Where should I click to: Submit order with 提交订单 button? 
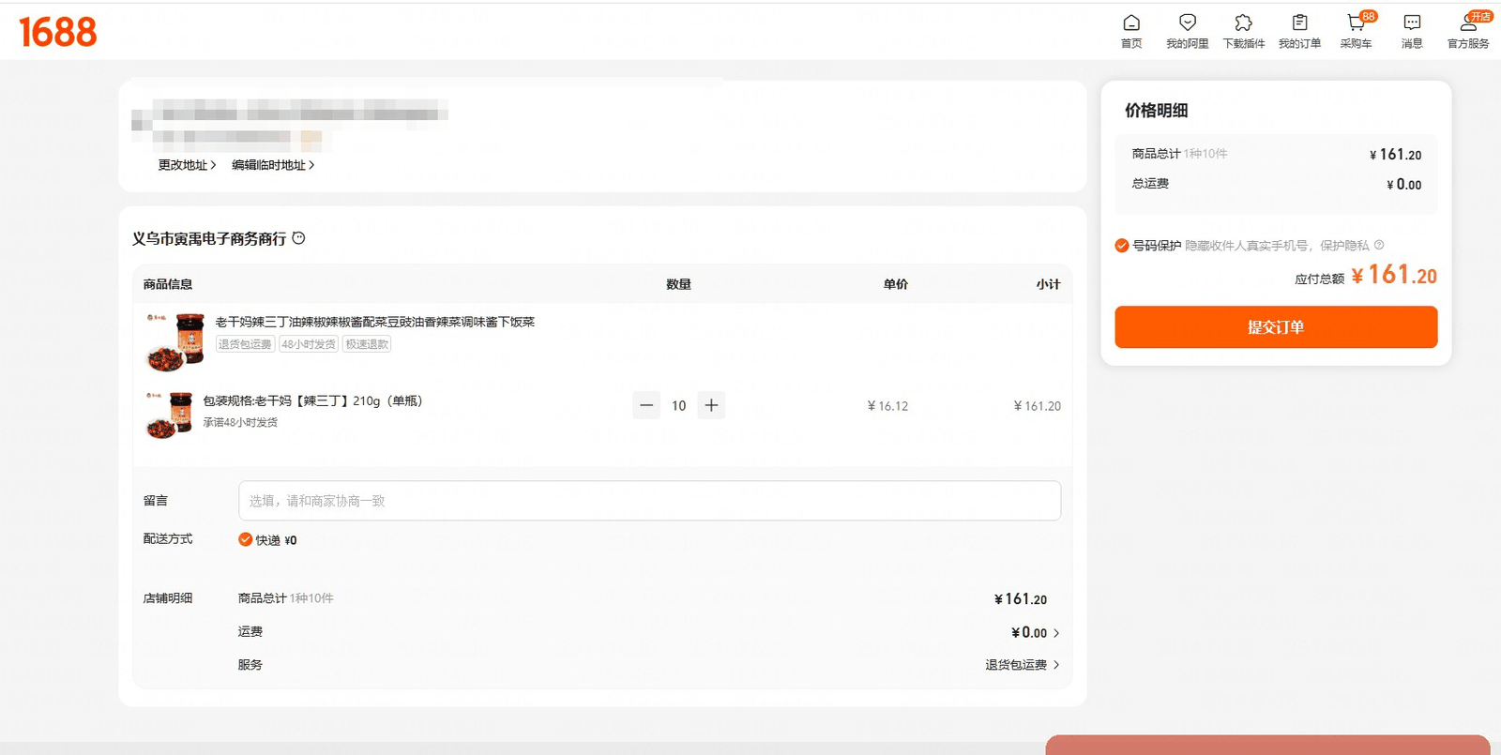pyautogui.click(x=1276, y=327)
